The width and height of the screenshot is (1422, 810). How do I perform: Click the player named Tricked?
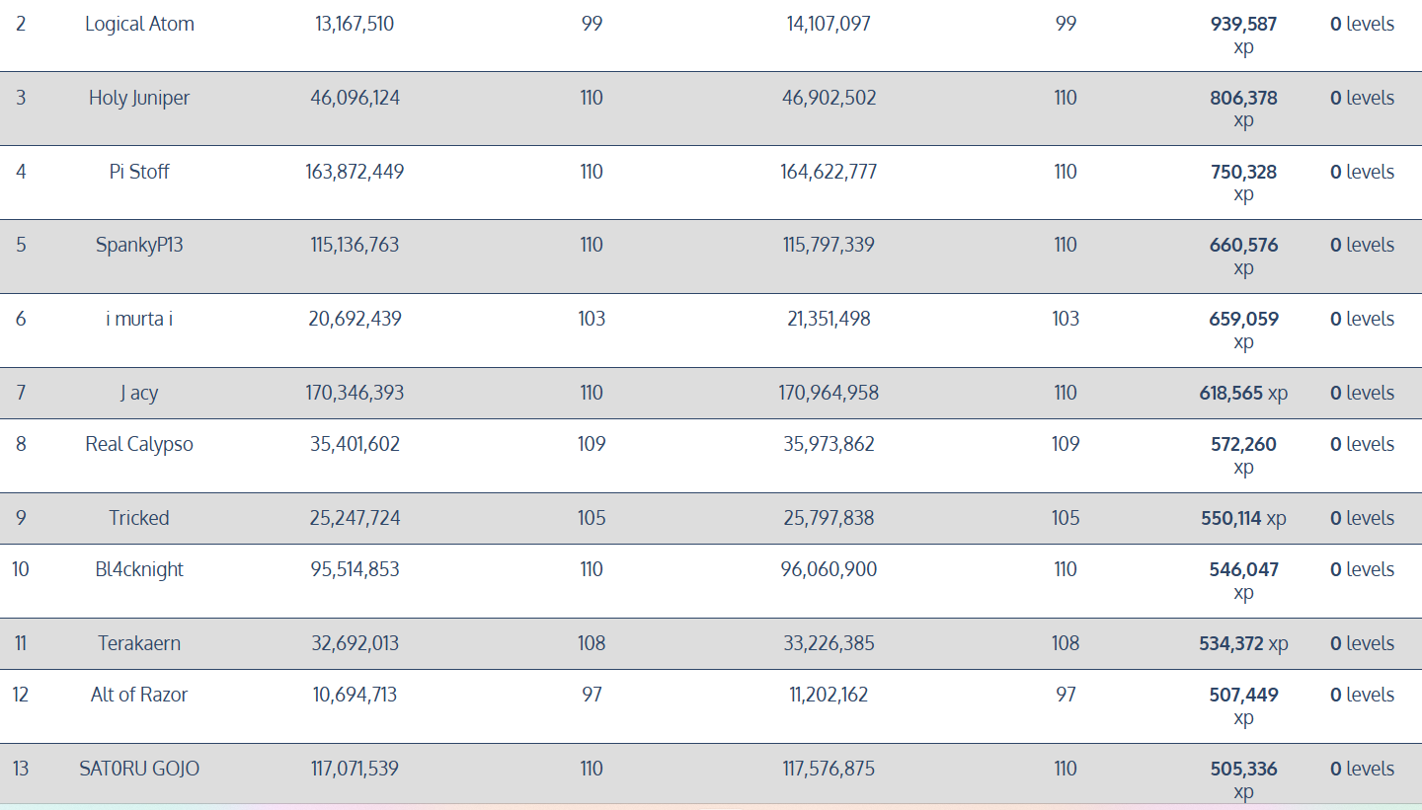139,518
